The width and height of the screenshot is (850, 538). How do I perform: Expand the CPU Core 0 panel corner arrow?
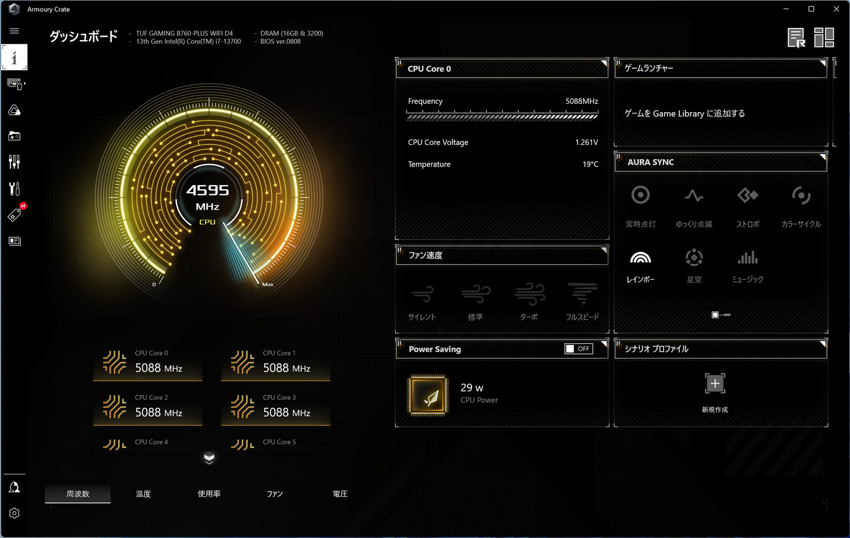(604, 62)
